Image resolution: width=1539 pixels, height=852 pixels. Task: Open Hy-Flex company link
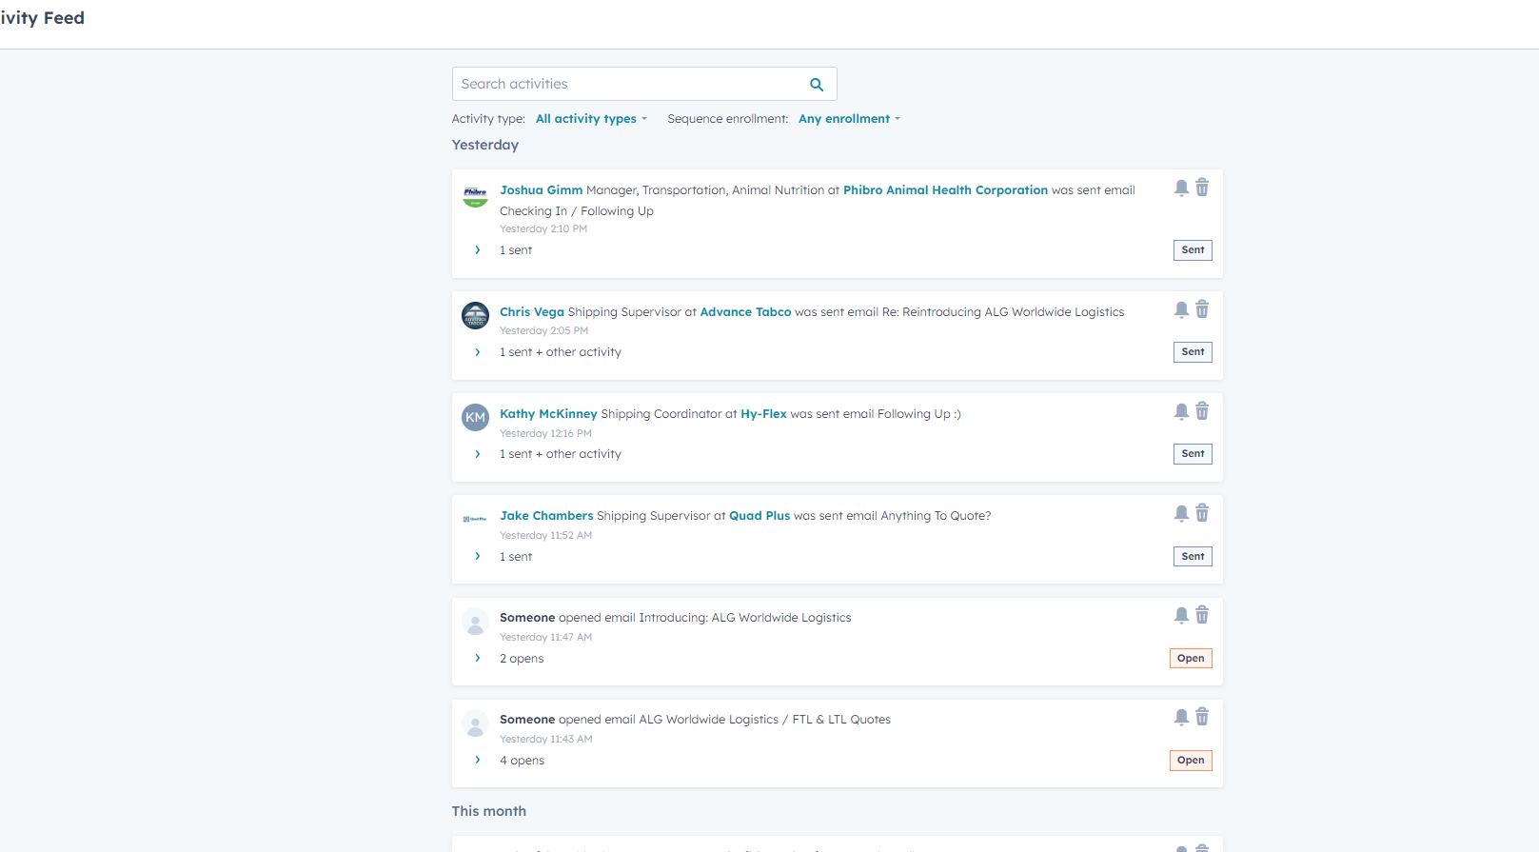point(763,414)
